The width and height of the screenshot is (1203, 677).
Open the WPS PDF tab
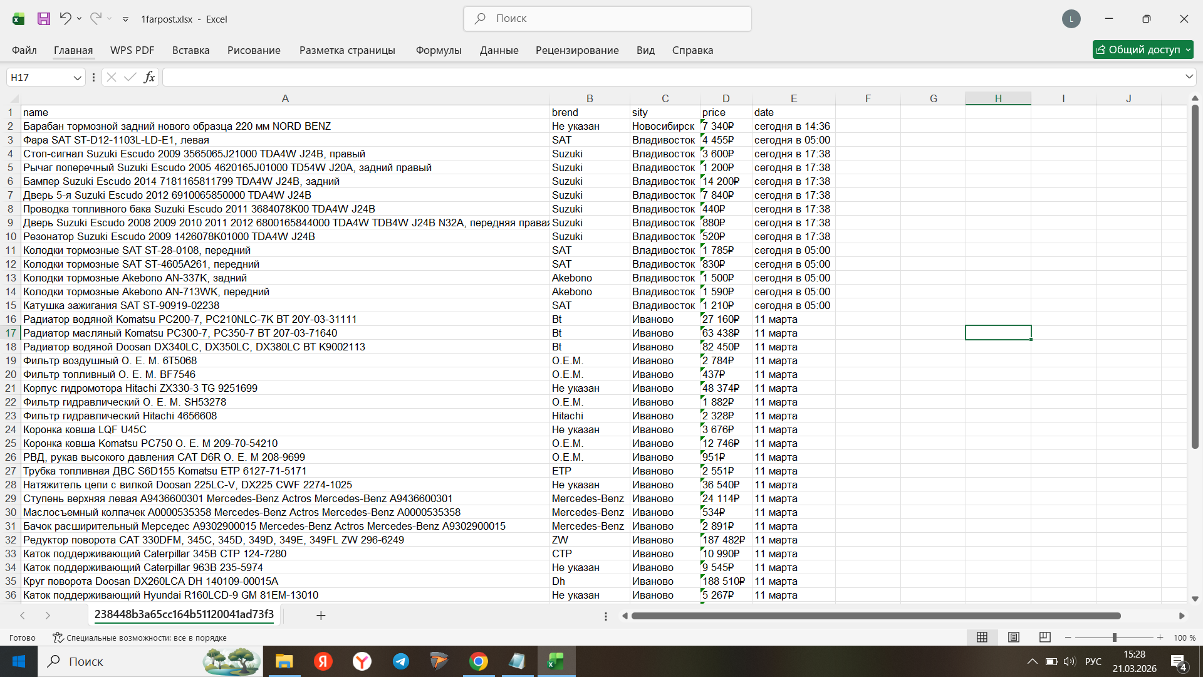(132, 50)
